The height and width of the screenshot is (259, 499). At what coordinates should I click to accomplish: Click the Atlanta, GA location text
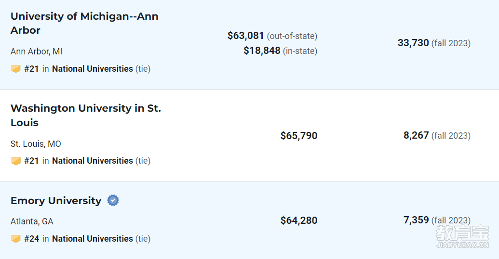coord(32,221)
